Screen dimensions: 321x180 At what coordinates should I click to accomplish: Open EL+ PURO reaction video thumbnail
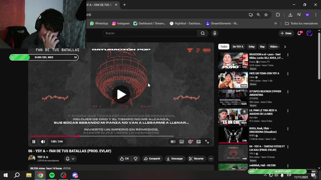pyautogui.click(x=233, y=61)
